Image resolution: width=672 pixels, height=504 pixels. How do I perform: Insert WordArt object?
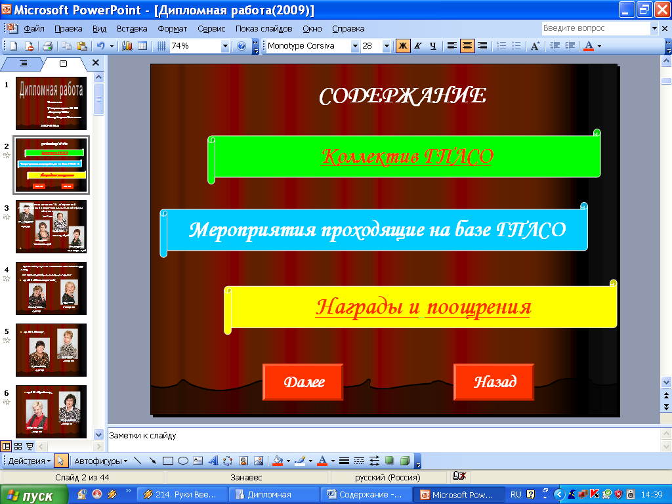coord(213,461)
